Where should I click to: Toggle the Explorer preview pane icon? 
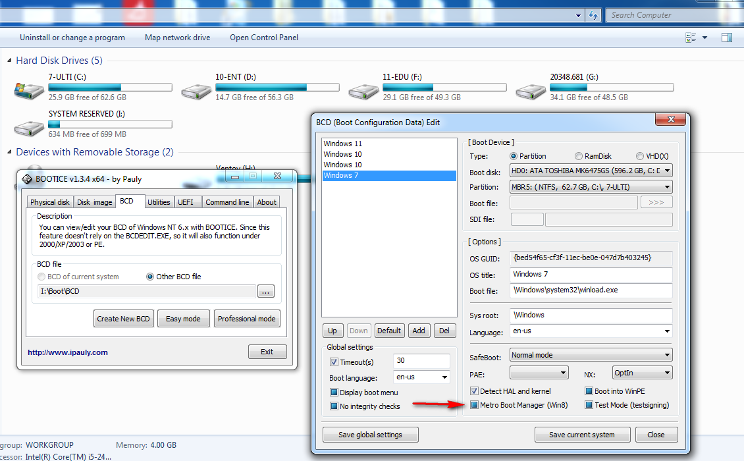(x=726, y=38)
